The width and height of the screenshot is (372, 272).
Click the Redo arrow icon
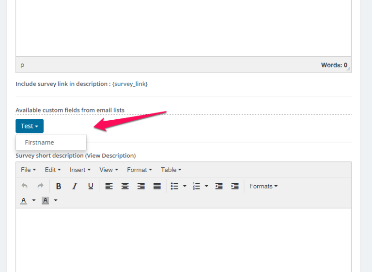[x=41, y=186]
